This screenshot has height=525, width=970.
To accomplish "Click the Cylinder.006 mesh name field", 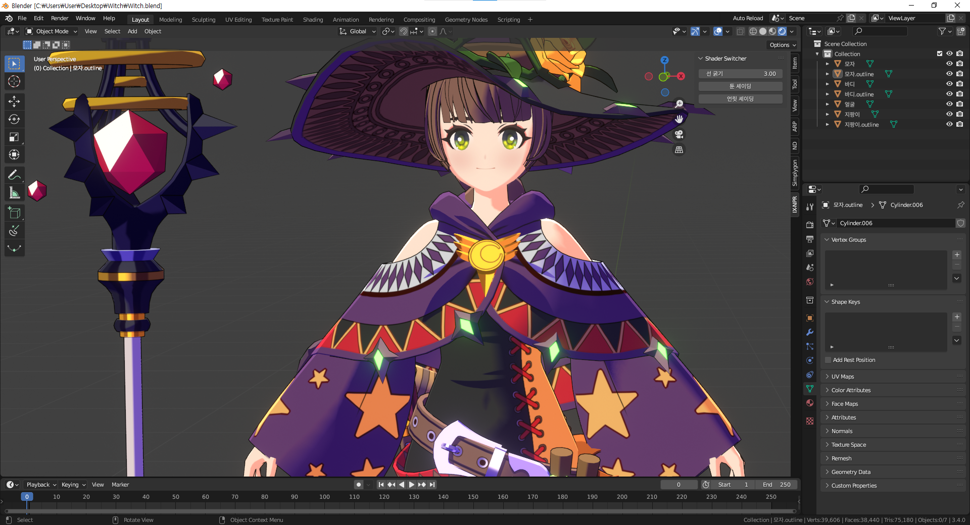I will [x=895, y=223].
